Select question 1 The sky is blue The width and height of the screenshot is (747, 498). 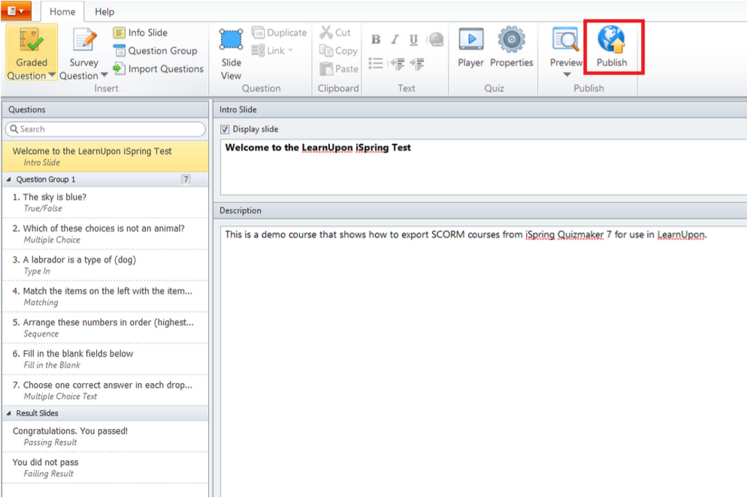pos(105,202)
